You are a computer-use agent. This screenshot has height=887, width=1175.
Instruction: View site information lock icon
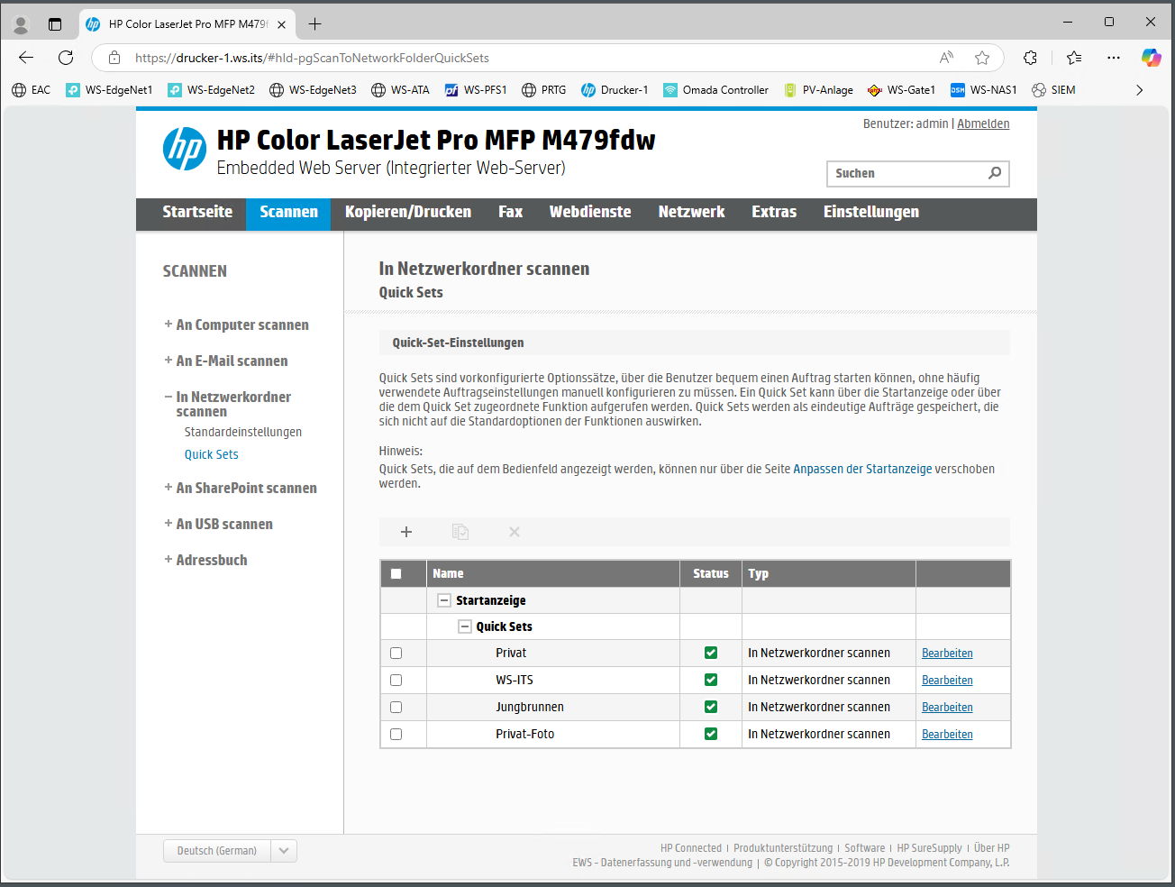(x=114, y=58)
